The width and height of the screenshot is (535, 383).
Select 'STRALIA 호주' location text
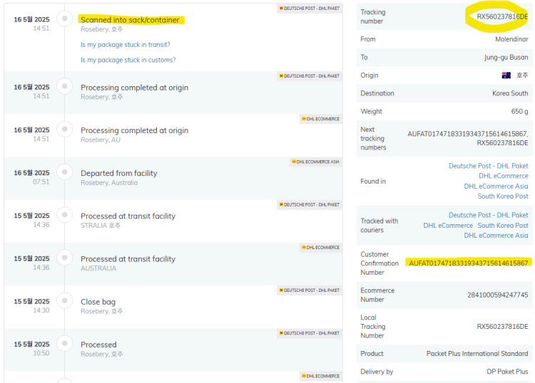click(x=101, y=226)
